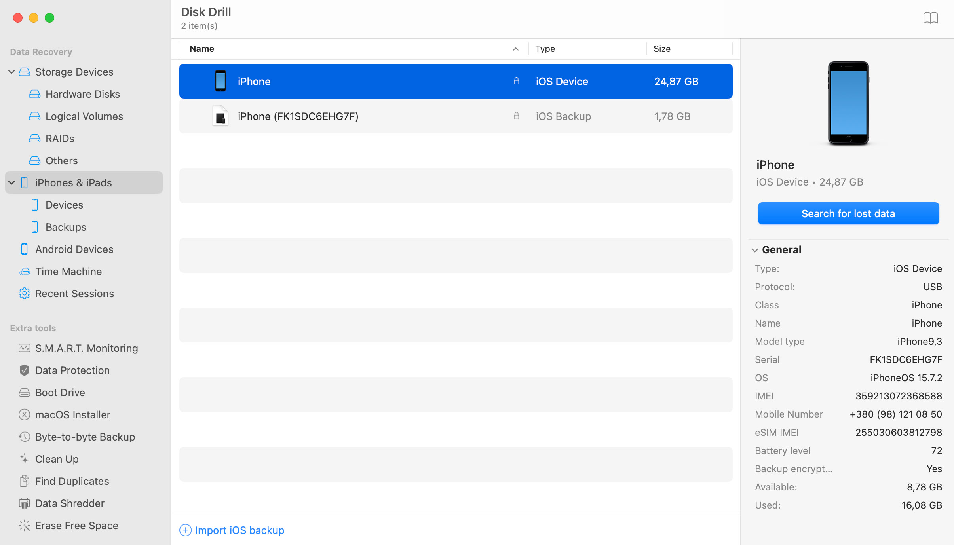Select the Data Protection icon
954x545 pixels.
point(24,370)
